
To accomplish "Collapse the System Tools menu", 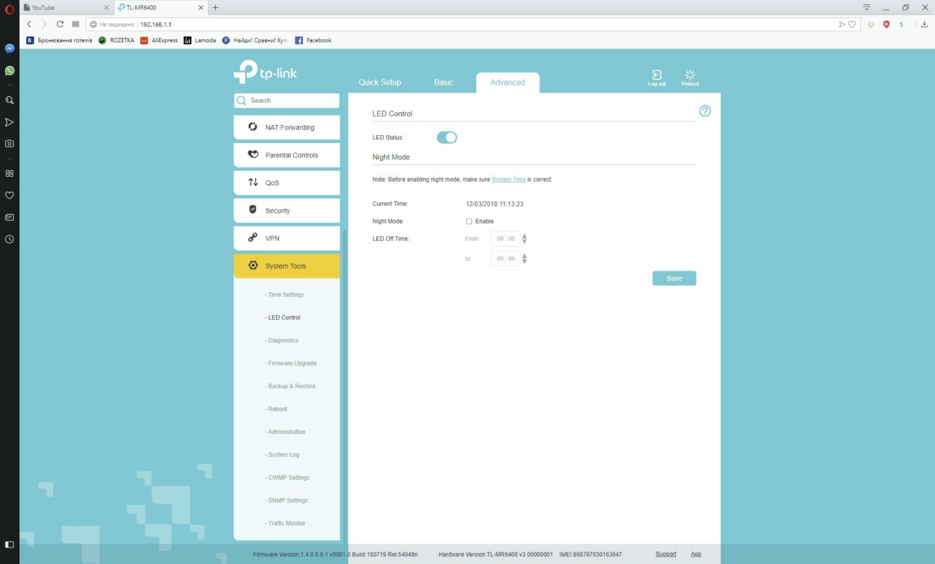I will click(286, 266).
